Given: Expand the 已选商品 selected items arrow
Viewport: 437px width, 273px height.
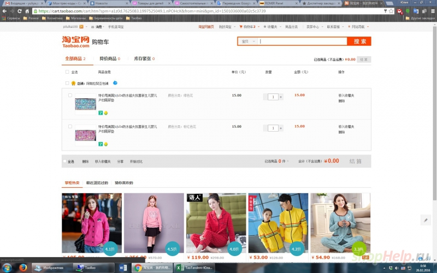Looking at the screenshot, I should click(x=288, y=161).
